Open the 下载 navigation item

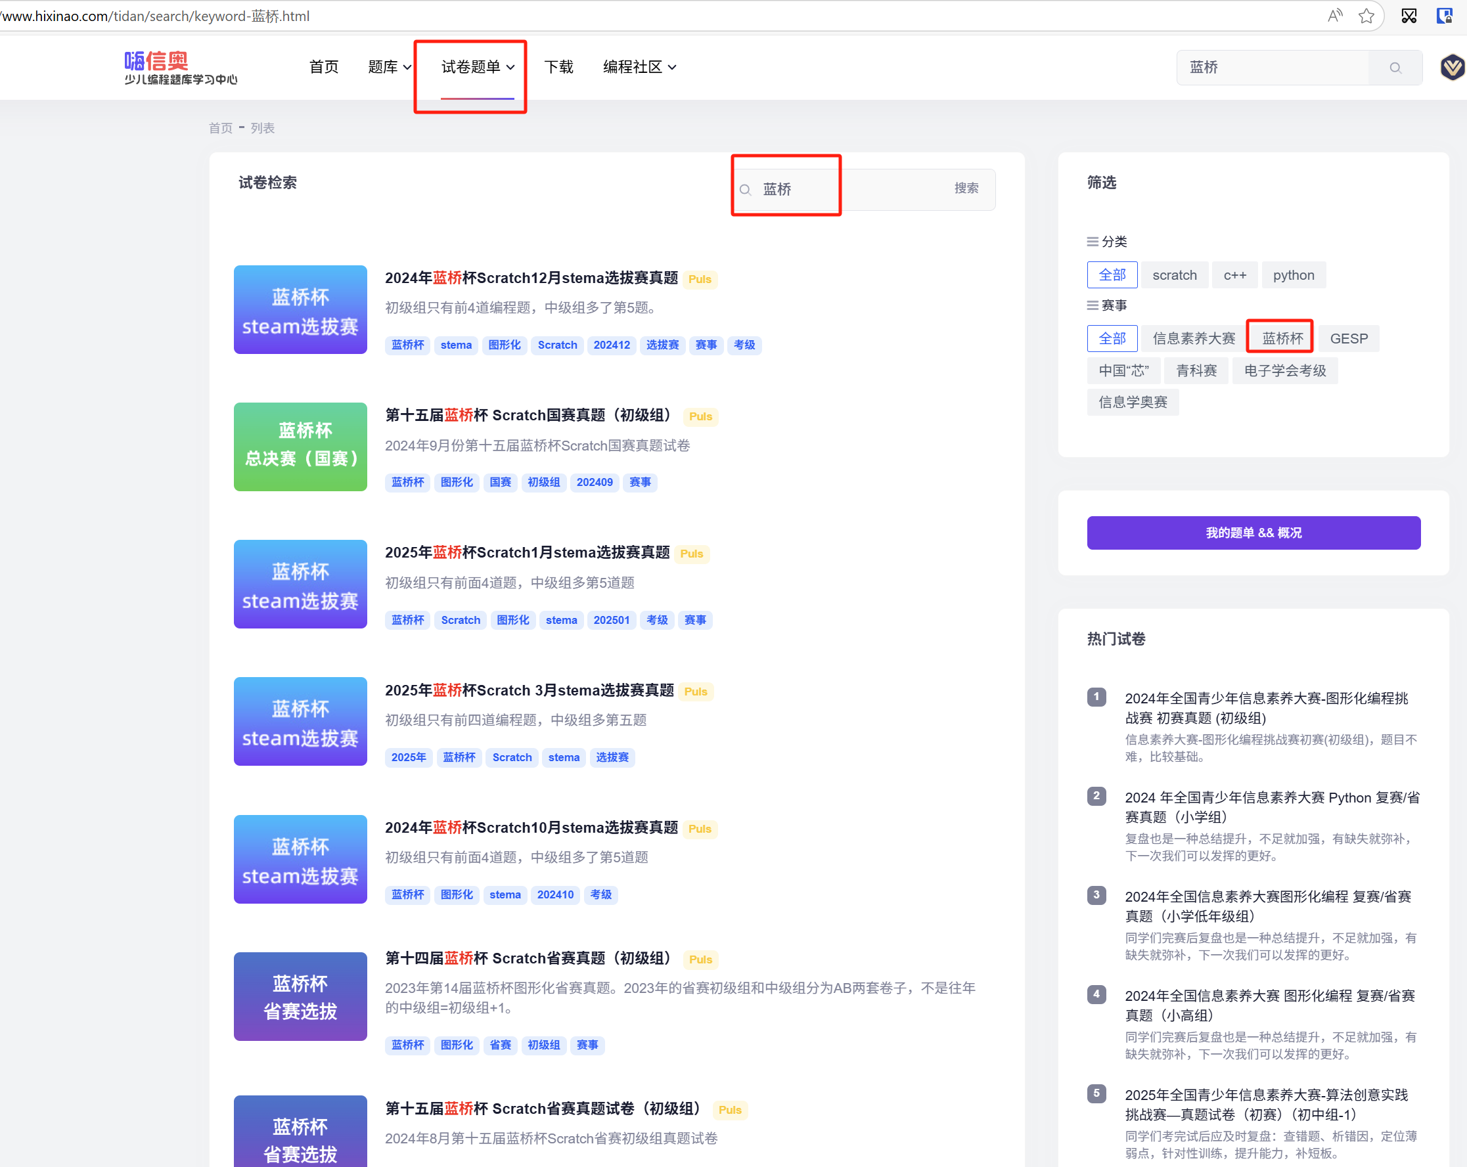558,66
